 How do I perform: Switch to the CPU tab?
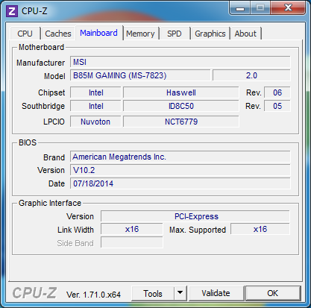pyautogui.click(x=25, y=34)
